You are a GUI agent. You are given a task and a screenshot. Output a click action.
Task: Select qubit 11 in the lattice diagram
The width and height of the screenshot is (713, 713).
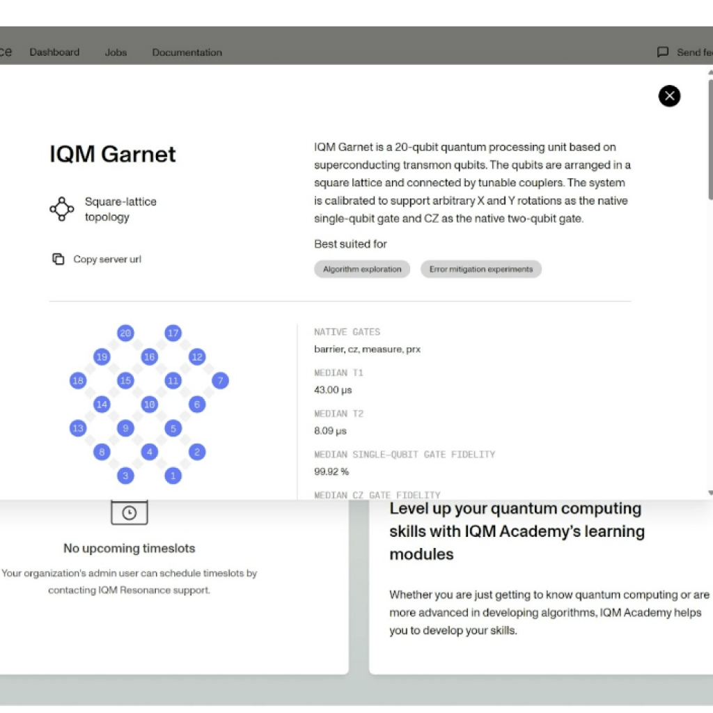point(173,380)
